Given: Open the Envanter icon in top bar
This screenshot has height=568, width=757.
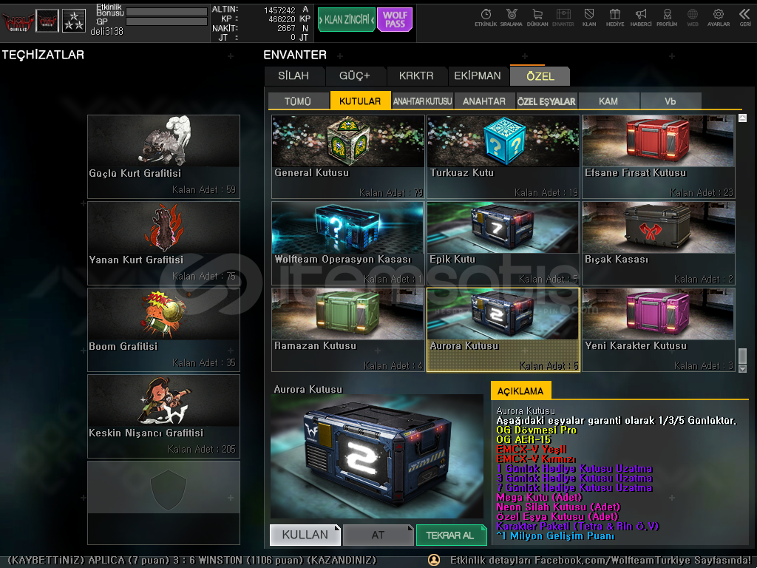Looking at the screenshot, I should pyautogui.click(x=563, y=18).
